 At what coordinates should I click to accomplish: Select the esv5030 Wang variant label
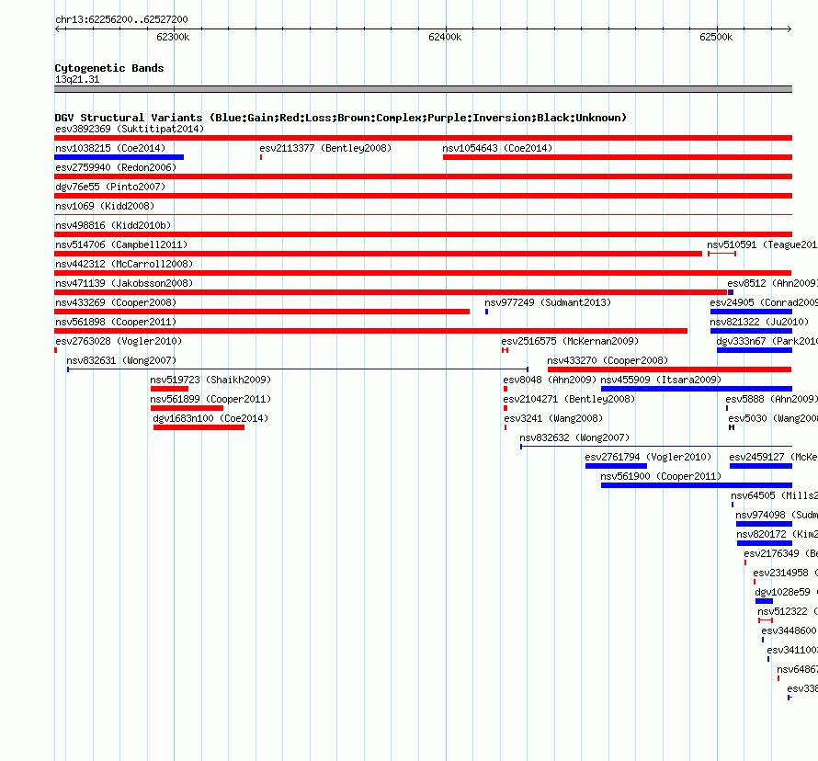tap(773, 418)
